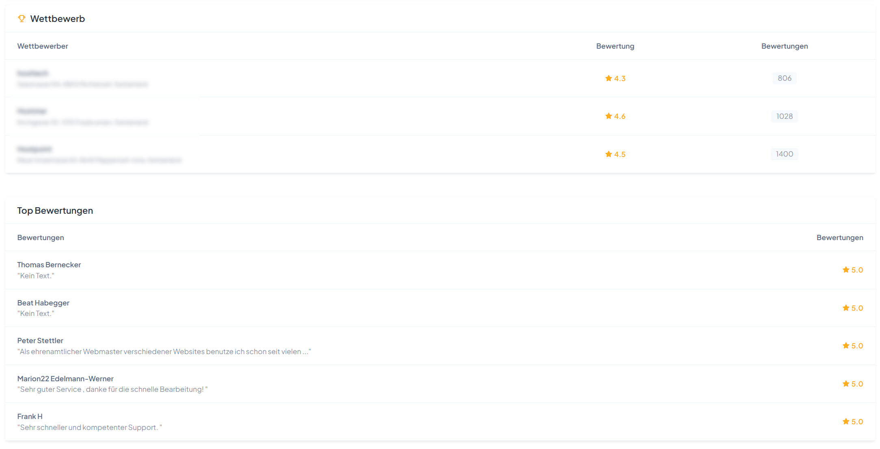The width and height of the screenshot is (880, 449).
Task: Click Thomas Bernecker's 5.0 star icon
Action: pos(846,270)
